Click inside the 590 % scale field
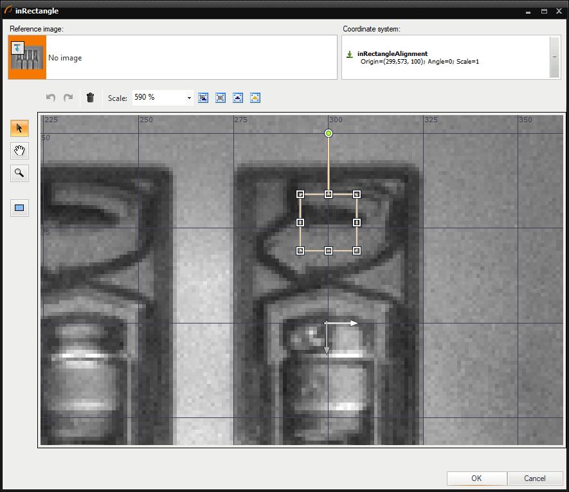 point(158,98)
